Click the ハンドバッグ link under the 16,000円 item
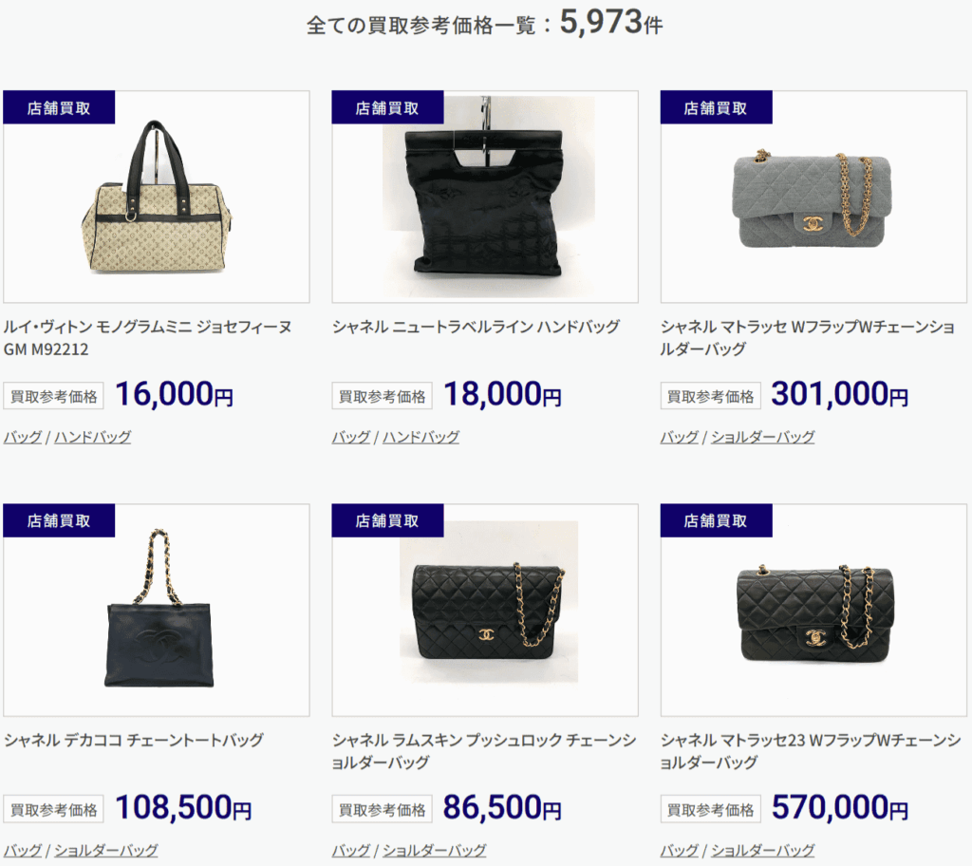The image size is (972, 866). tap(93, 437)
